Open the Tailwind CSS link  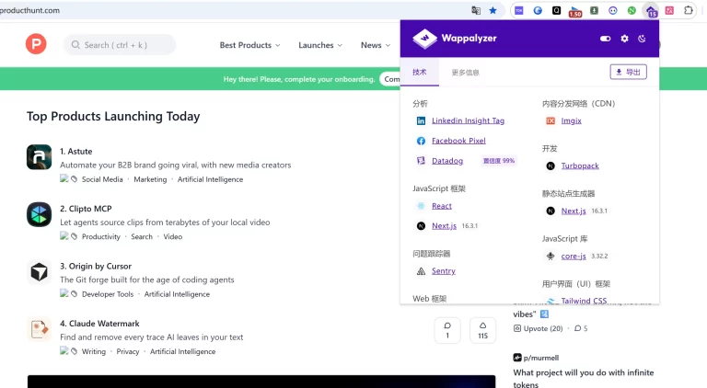tap(584, 301)
